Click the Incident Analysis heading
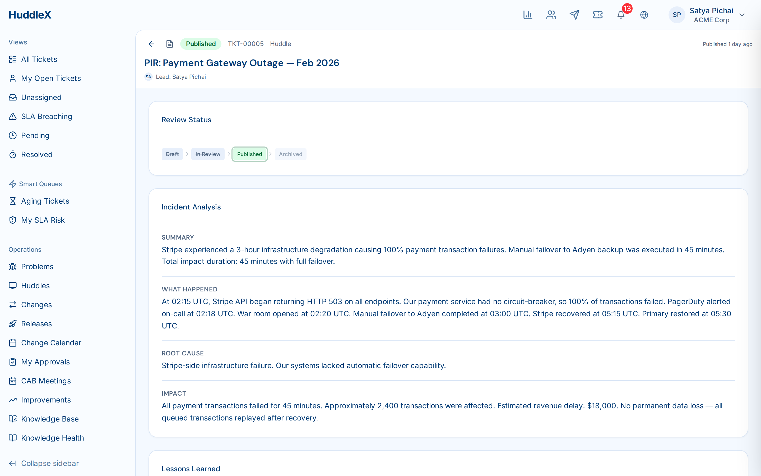The width and height of the screenshot is (761, 476). tap(191, 207)
